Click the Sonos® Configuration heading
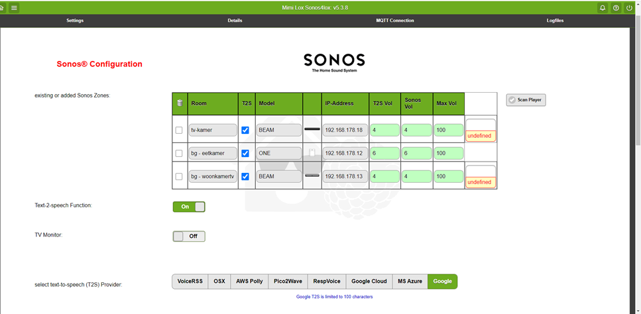The height and width of the screenshot is (314, 641). click(x=99, y=64)
